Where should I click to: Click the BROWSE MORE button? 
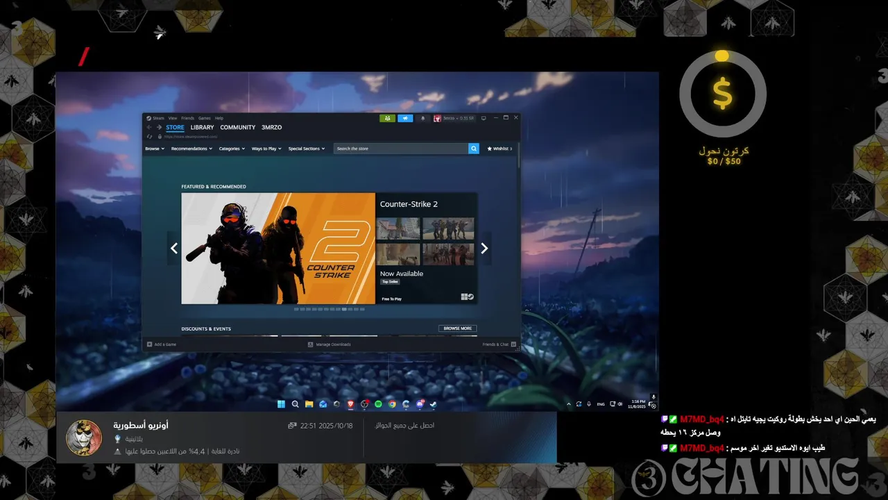click(x=457, y=328)
